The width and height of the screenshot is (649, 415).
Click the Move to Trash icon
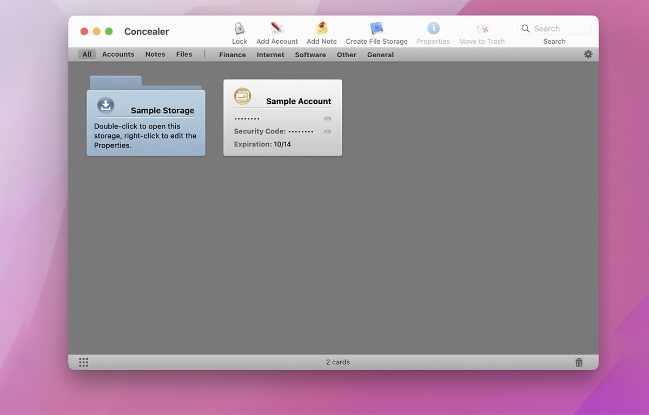point(482,29)
